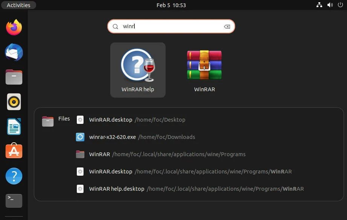The height and width of the screenshot is (220, 347).
Task: Open the WinRAR app with books icon
Action: pyautogui.click(x=204, y=69)
